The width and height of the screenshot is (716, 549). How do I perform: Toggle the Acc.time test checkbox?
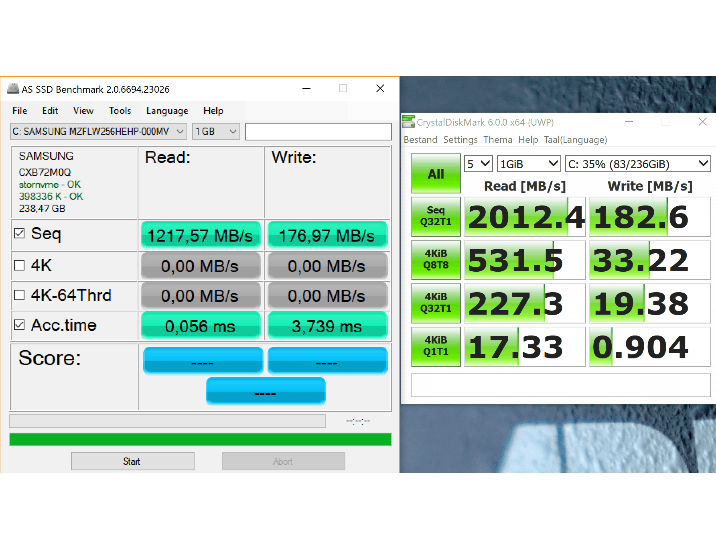19,325
